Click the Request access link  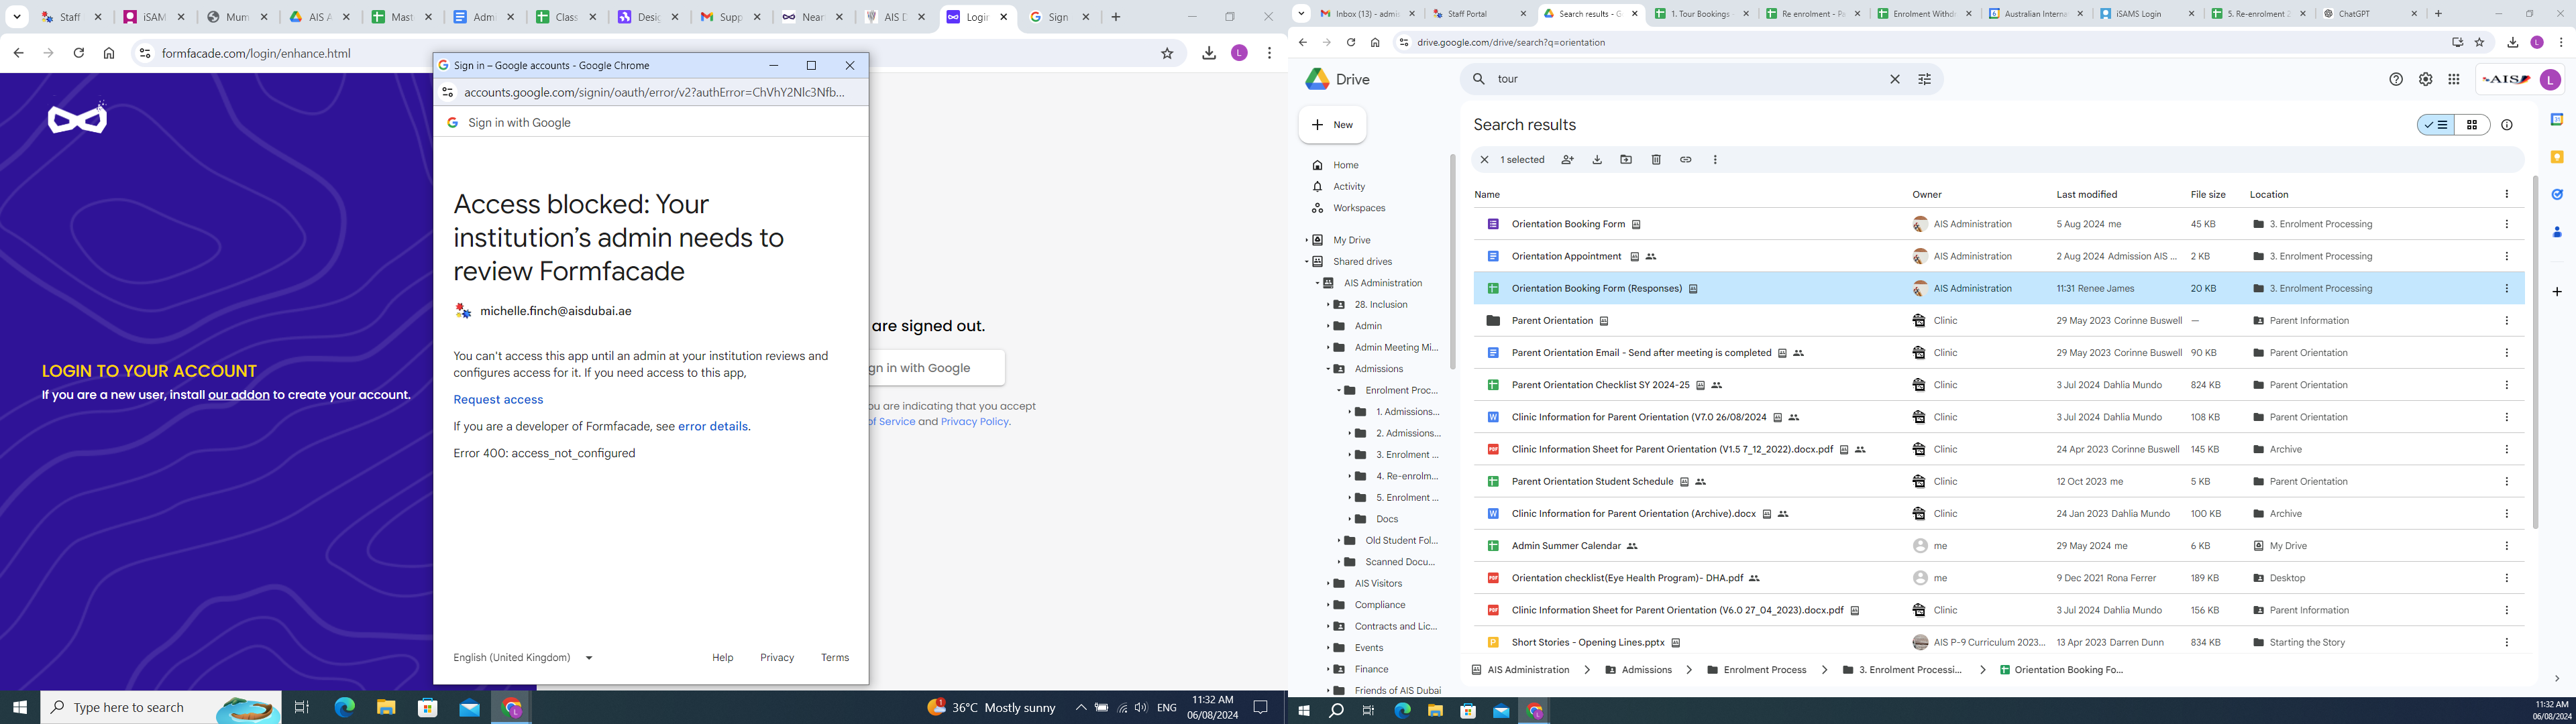click(498, 399)
